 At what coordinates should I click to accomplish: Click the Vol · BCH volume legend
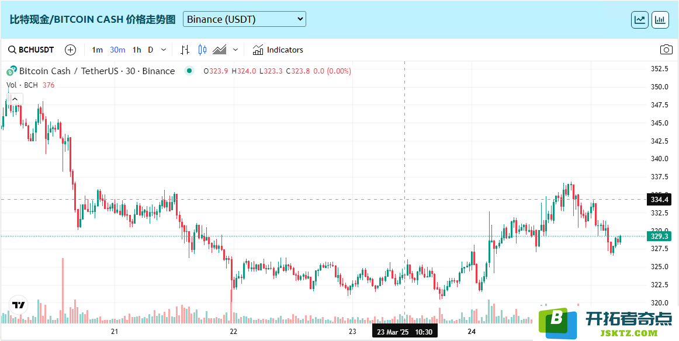click(x=22, y=85)
